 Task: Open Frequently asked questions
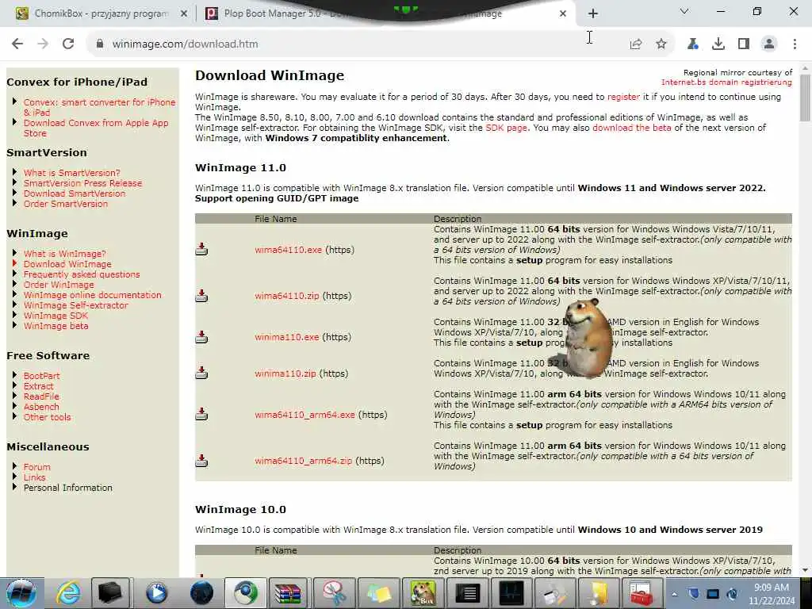tap(82, 274)
